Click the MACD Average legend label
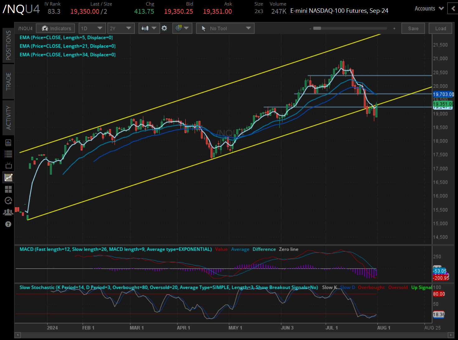 pos(240,249)
